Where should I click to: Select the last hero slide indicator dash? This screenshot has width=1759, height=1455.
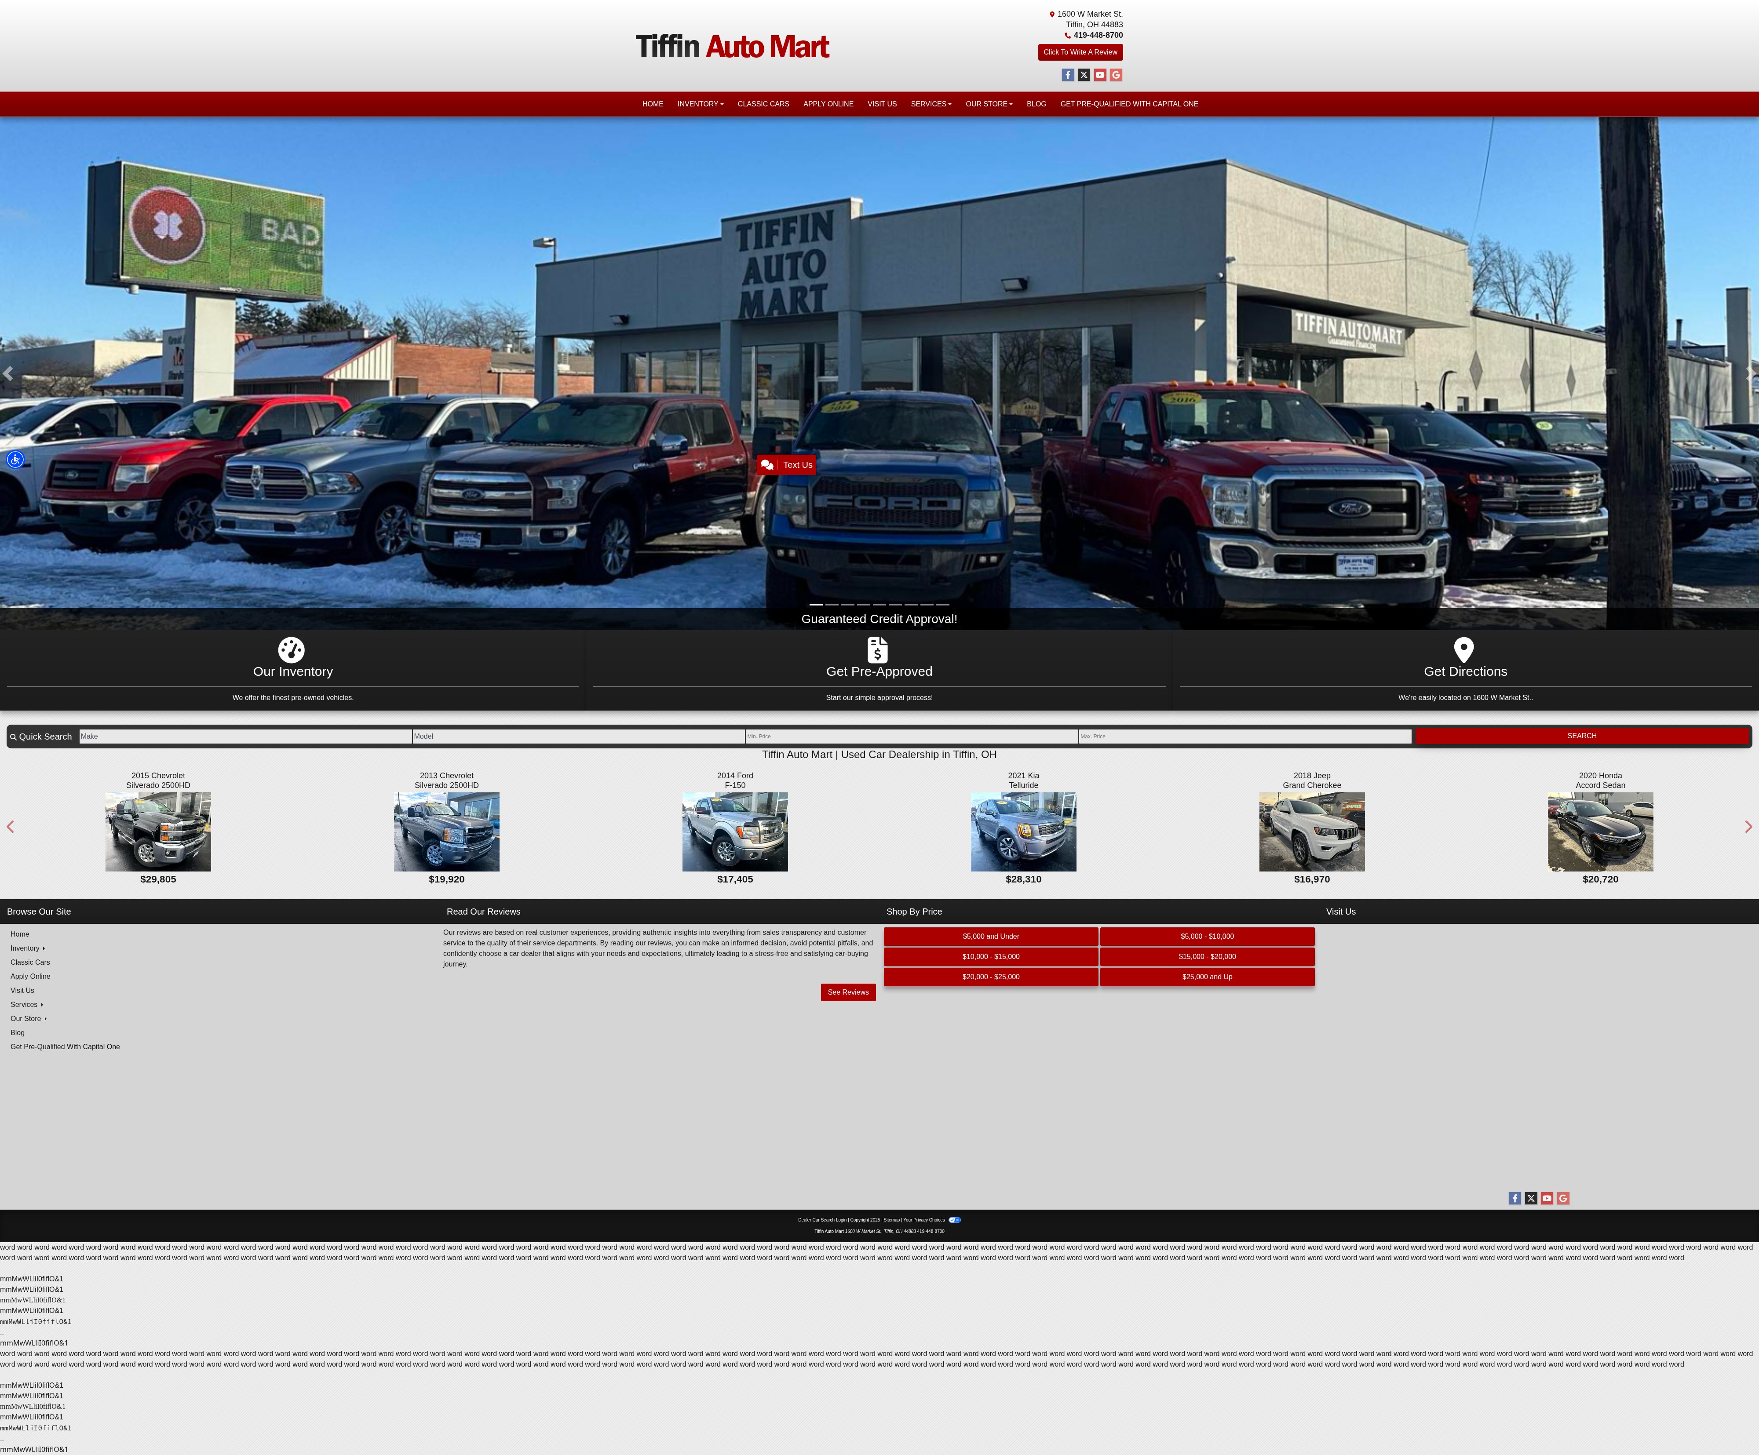(x=942, y=604)
